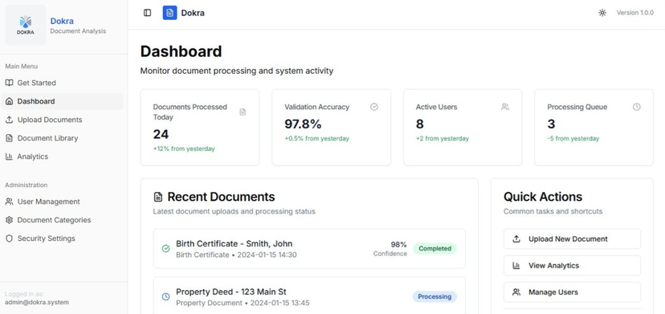665x314 pixels.
Task: Click the checkmark icon on Validation Accuracy card
Action: pyautogui.click(x=374, y=107)
